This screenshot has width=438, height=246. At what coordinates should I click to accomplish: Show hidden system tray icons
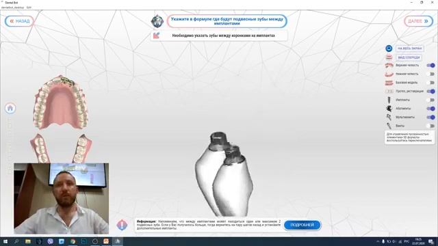[x=378, y=241]
